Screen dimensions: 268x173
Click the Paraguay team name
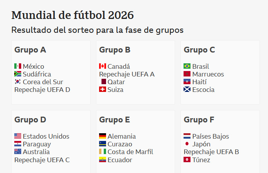coord(37,144)
